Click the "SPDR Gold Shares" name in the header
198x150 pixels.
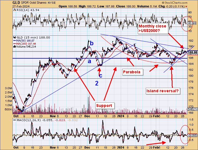tap(34, 3)
